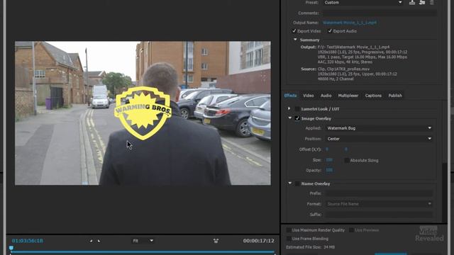Expand the Lumetri Look / LUT section
This screenshot has height=255, width=454.
[x=289, y=108]
